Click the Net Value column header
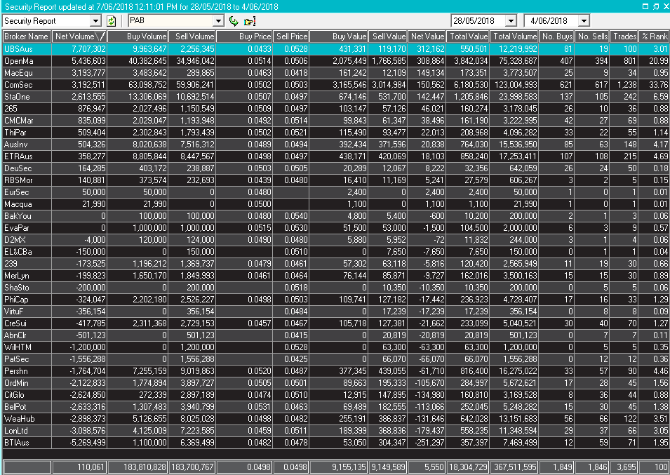 point(427,36)
